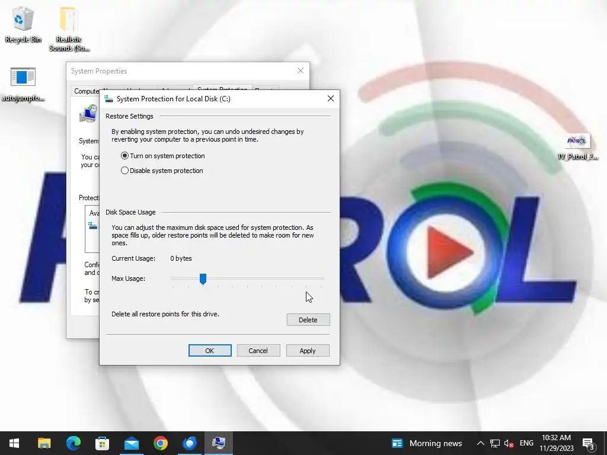Image resolution: width=607 pixels, height=455 pixels.
Task: Open Thunderbird icon on taskbar
Action: pos(189,443)
